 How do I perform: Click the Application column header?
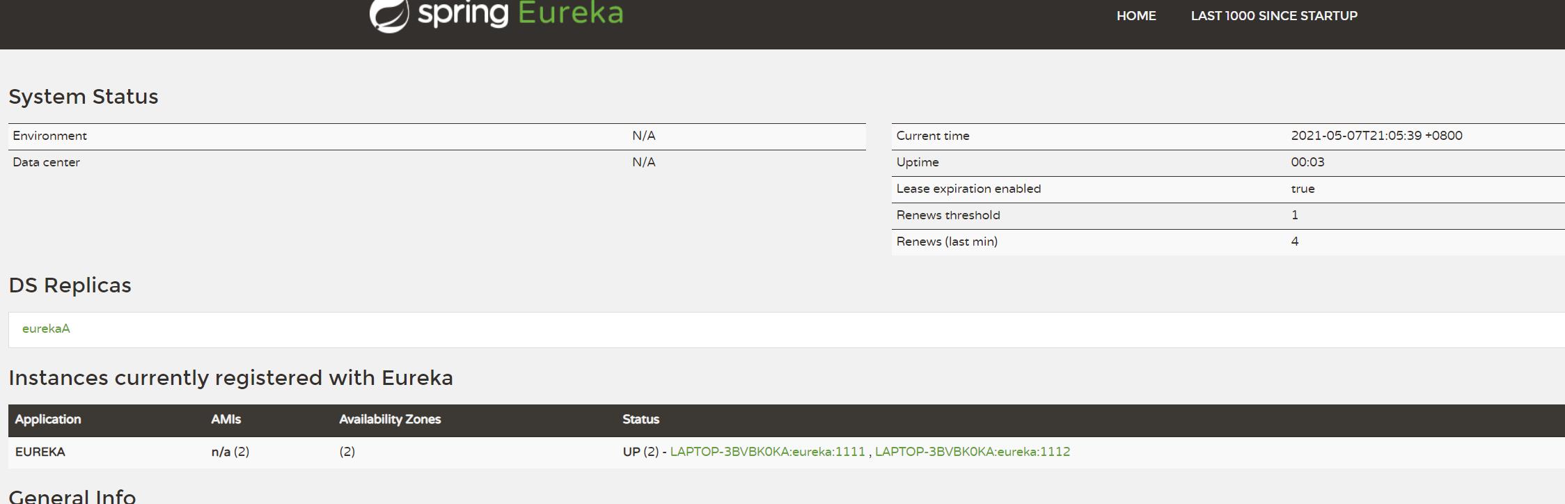coord(48,419)
